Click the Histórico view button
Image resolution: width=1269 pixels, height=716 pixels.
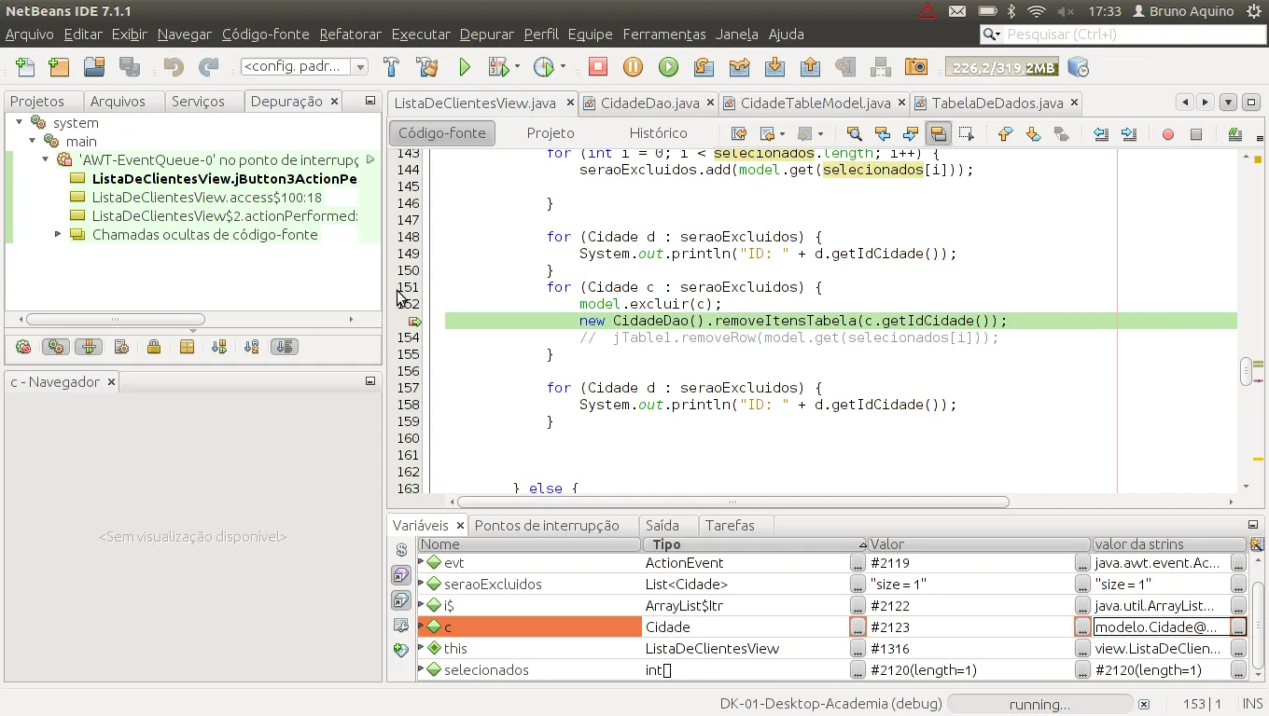click(x=658, y=133)
